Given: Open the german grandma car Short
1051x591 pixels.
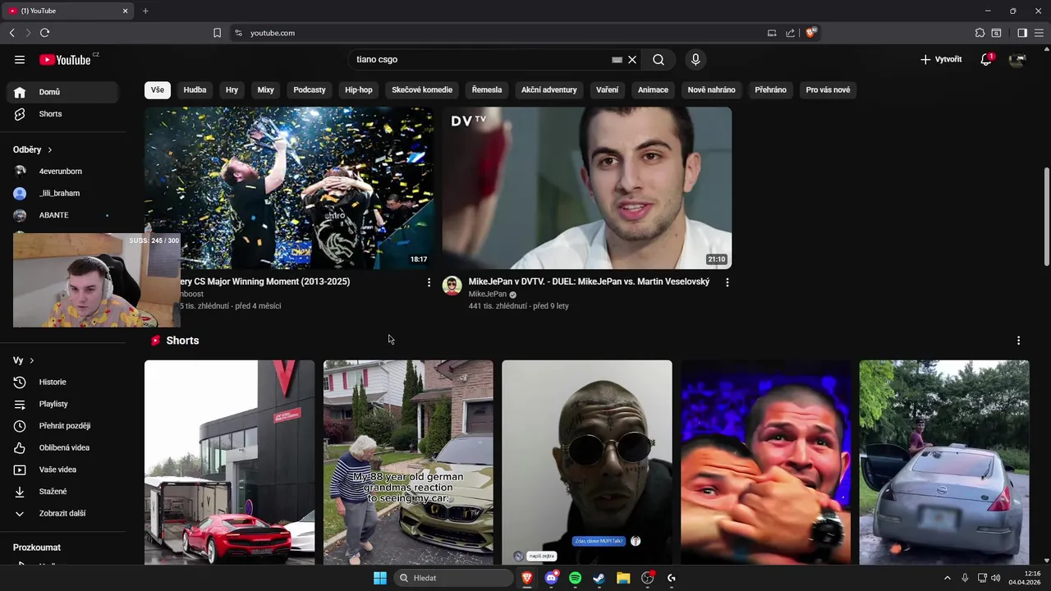Looking at the screenshot, I should [x=408, y=462].
